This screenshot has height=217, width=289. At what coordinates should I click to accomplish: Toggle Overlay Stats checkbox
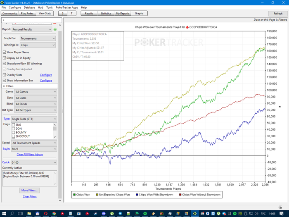tap(5, 75)
